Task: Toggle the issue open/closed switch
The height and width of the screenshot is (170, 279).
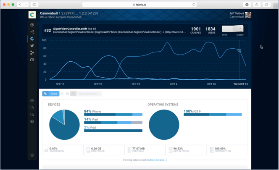Action: [233, 29]
